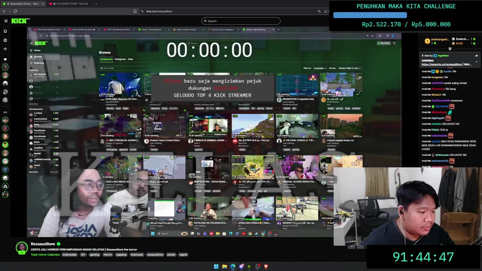Open site information icon beside URL

click(x=142, y=11)
